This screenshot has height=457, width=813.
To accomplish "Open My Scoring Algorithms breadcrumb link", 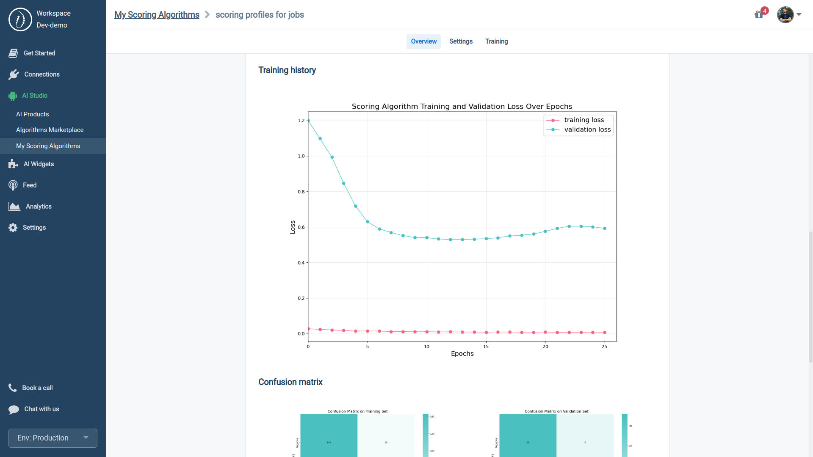I will pyautogui.click(x=157, y=15).
